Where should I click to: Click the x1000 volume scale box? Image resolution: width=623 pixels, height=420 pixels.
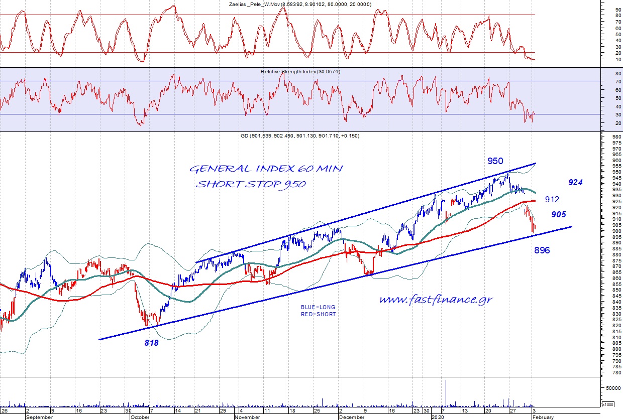point(608,404)
